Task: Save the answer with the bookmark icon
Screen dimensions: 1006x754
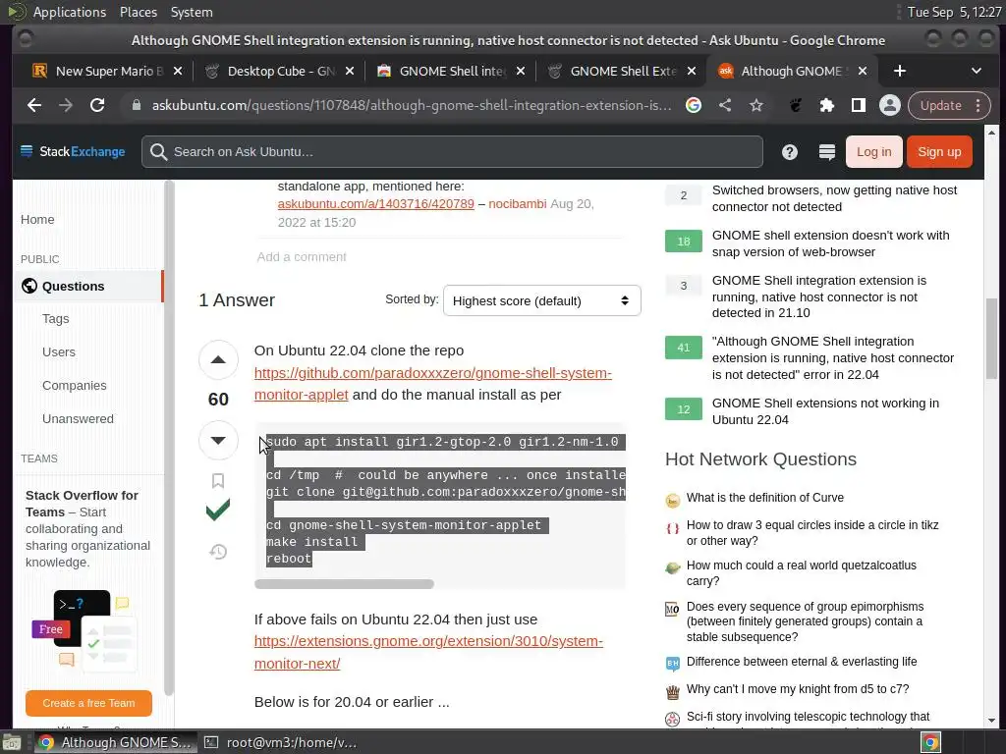Action: pos(218,481)
